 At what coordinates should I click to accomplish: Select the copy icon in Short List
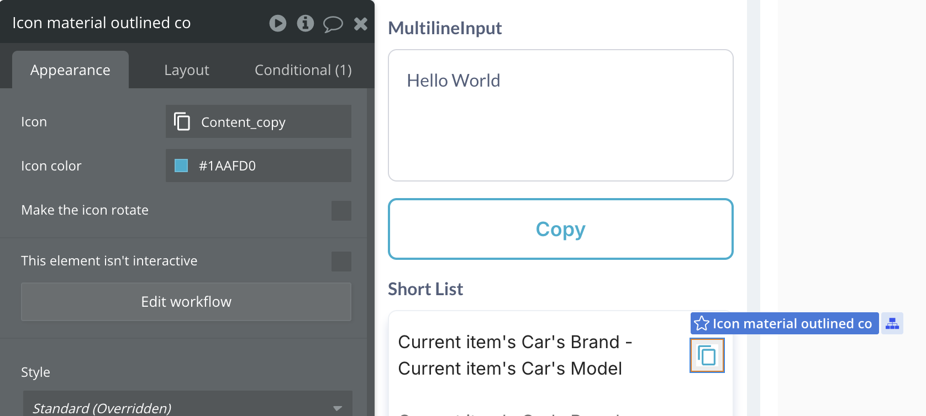click(707, 355)
